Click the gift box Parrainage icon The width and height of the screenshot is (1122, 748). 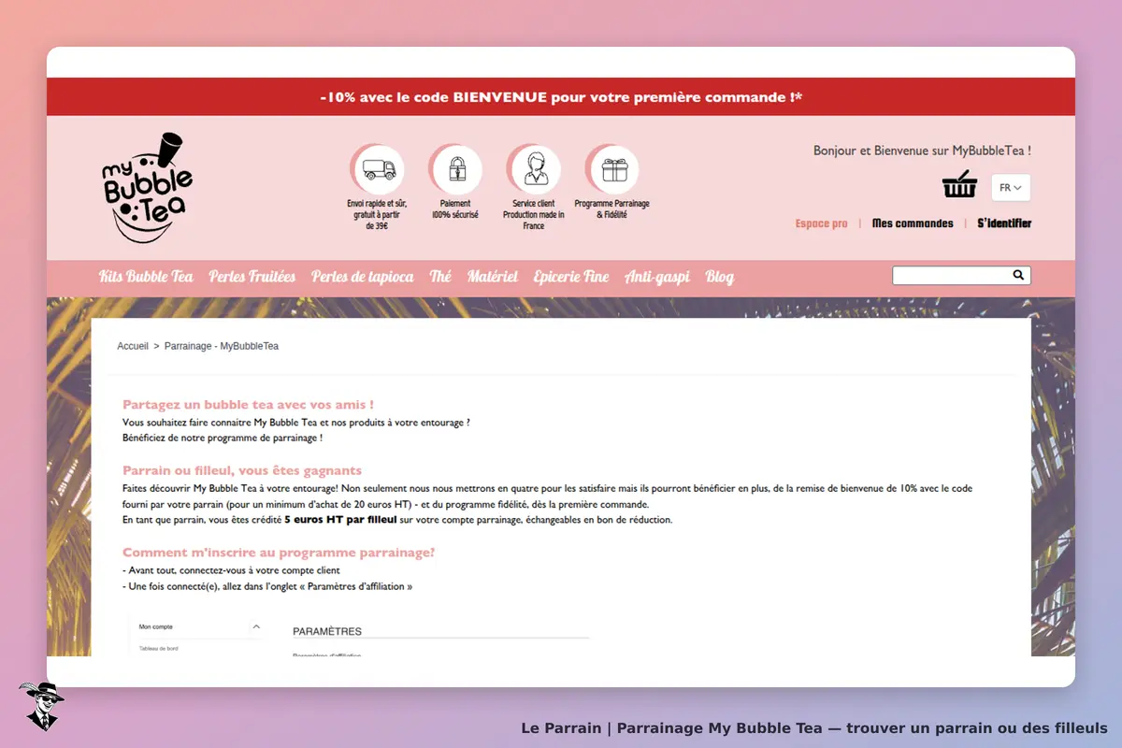coord(613,170)
